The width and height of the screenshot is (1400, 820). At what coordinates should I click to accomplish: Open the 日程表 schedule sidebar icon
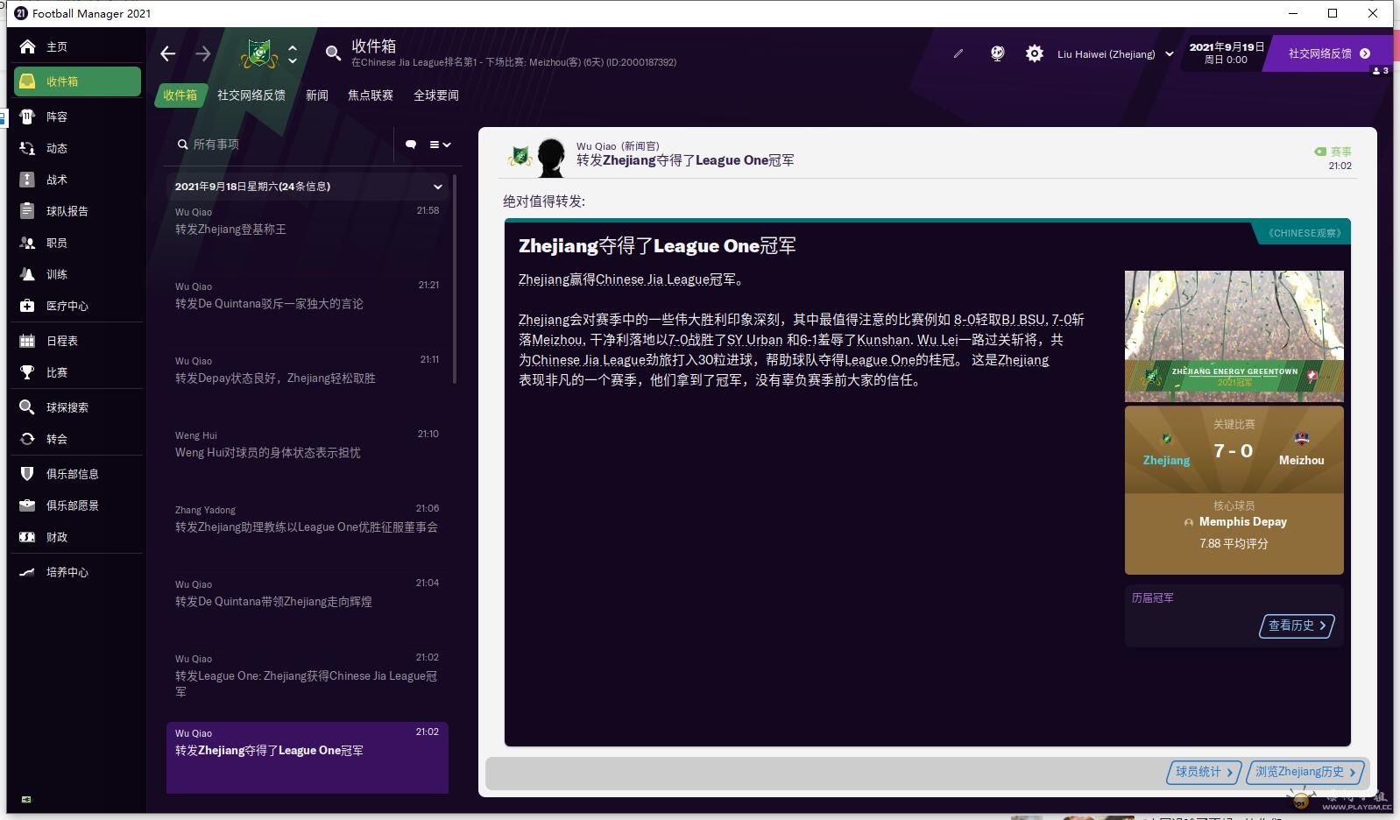pyautogui.click(x=27, y=341)
